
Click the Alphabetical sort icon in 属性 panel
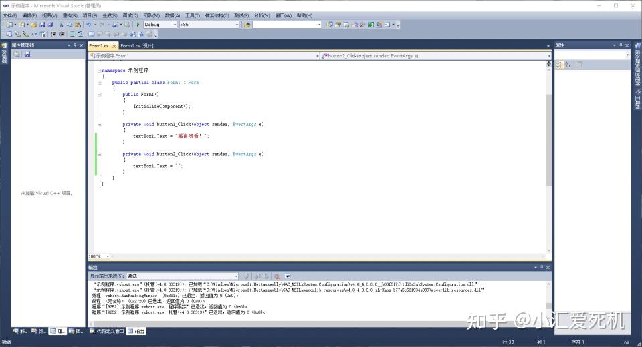(x=568, y=65)
